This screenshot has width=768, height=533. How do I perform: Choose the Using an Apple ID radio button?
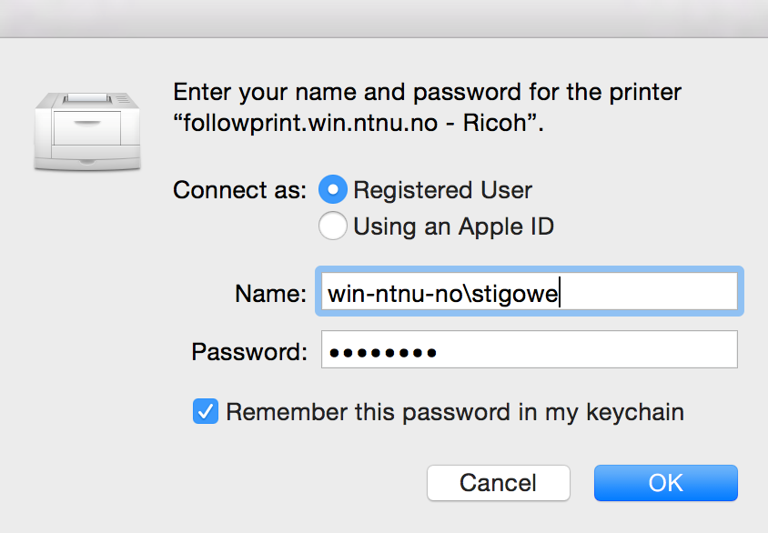(x=332, y=226)
